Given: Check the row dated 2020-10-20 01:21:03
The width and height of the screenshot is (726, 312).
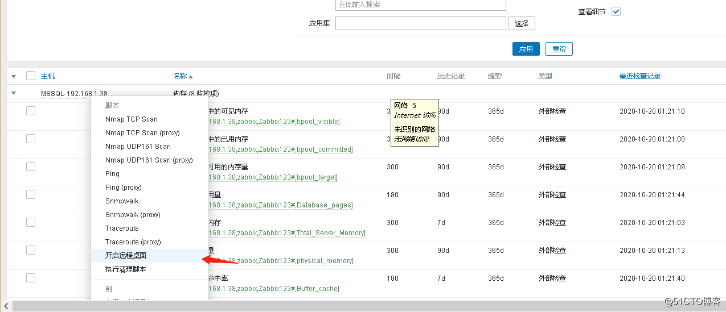Looking at the screenshot, I should (31, 222).
